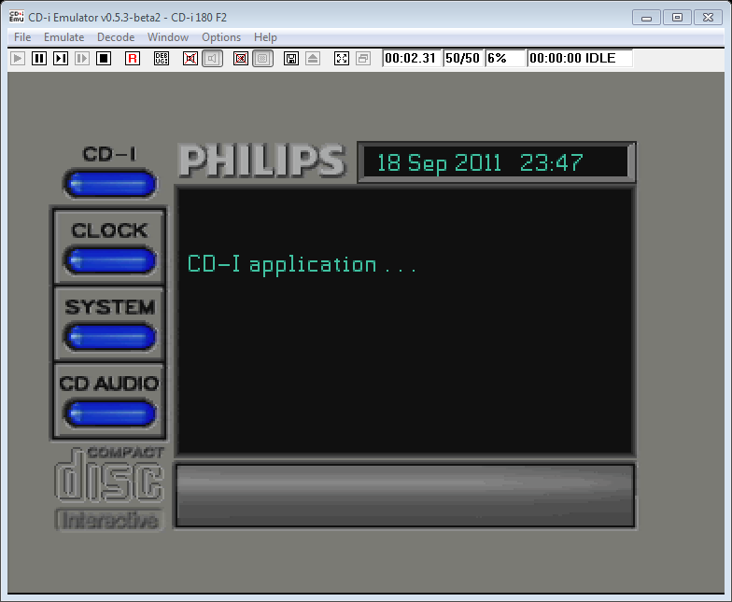This screenshot has width=732, height=602.
Task: Click the blue CLOCK button
Action: pyautogui.click(x=110, y=259)
